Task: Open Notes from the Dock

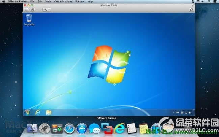Action: 144,128
